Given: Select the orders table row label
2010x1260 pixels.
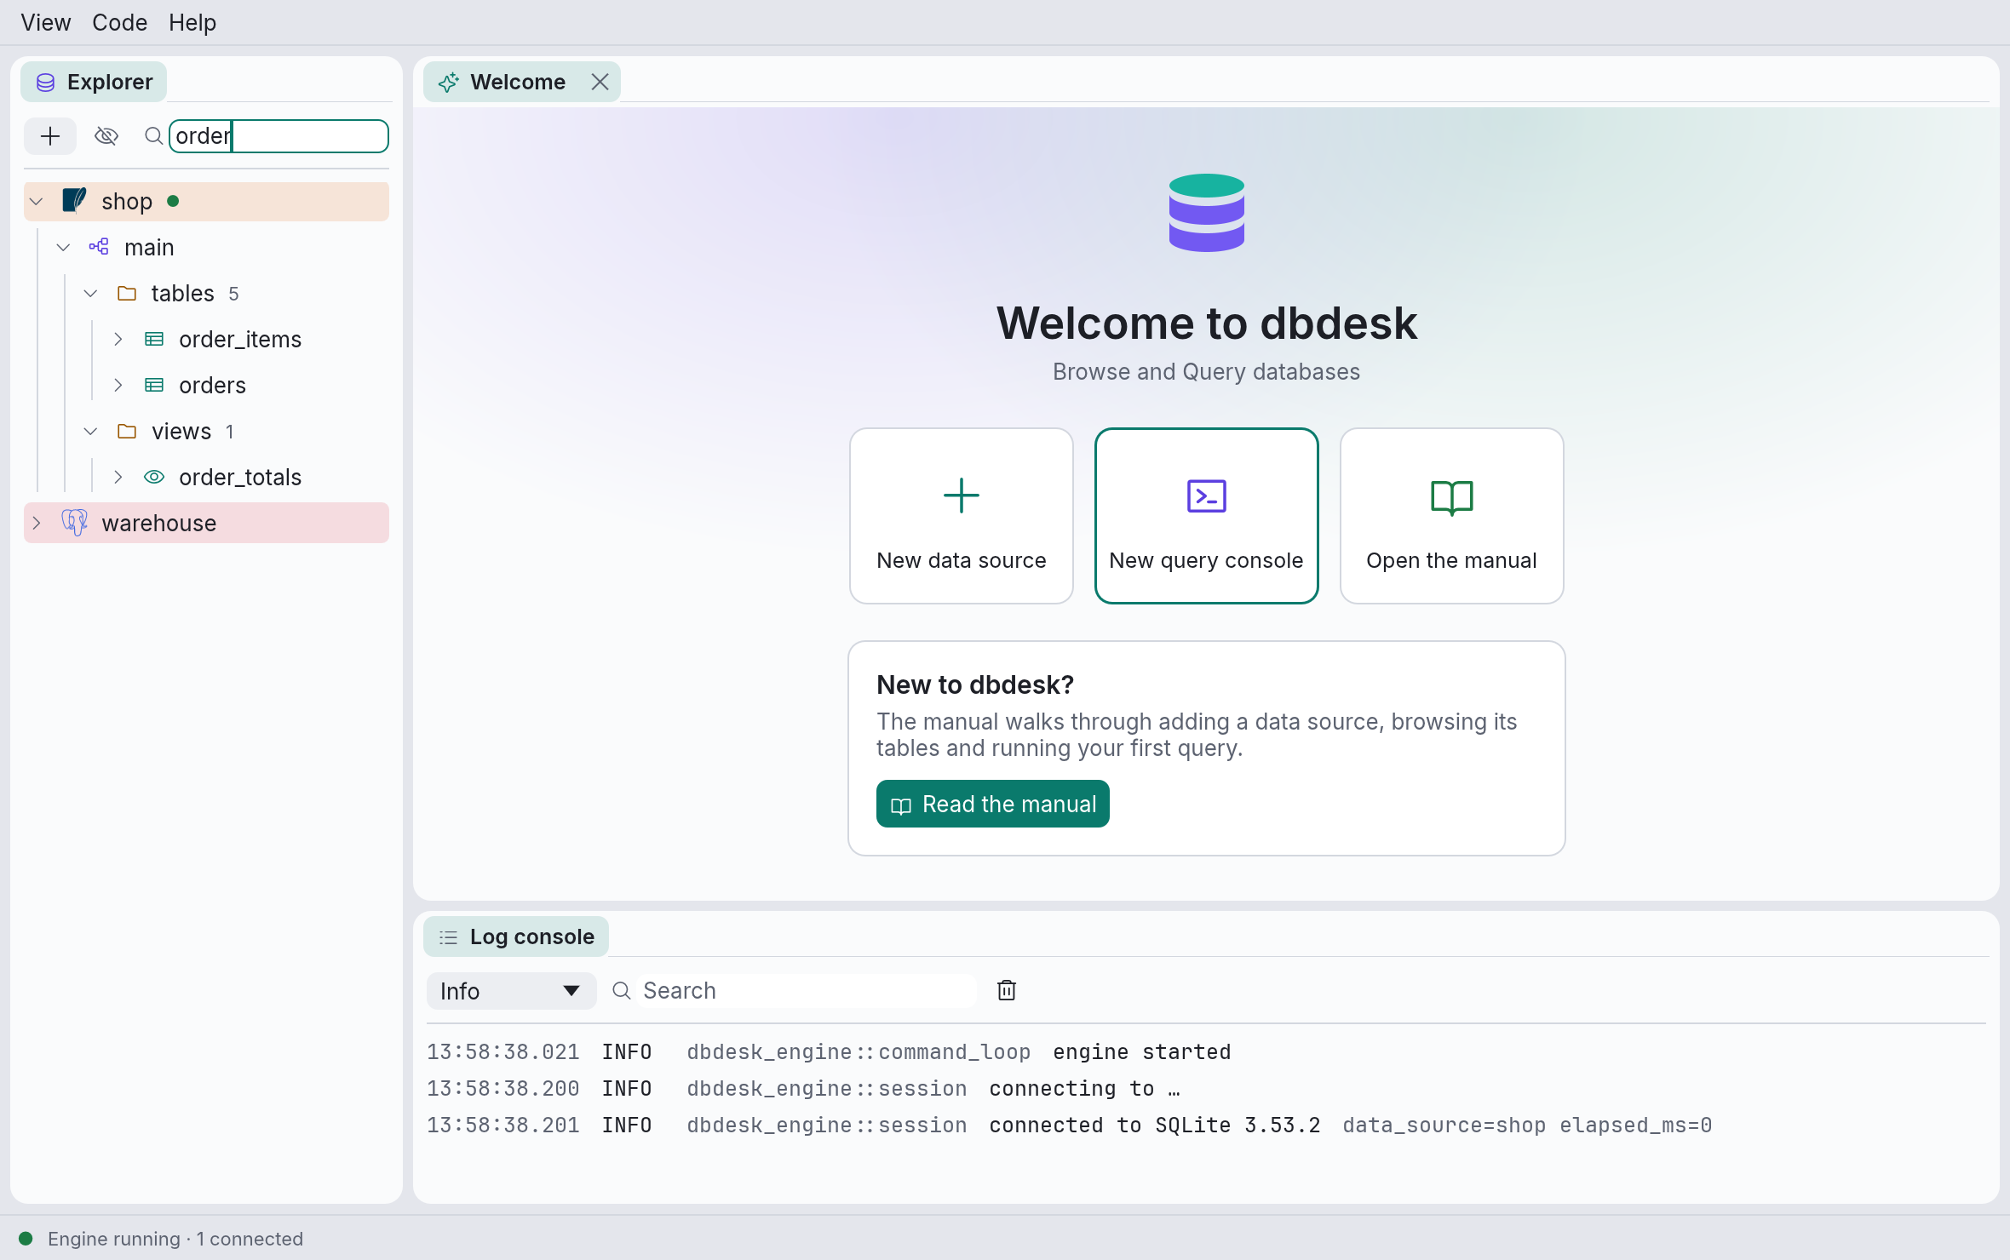Looking at the screenshot, I should coord(212,386).
